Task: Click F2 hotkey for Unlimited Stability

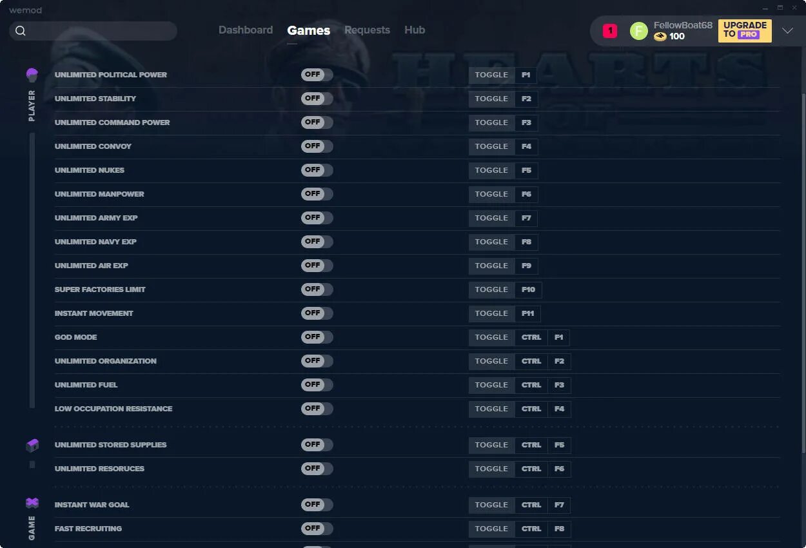Action: [x=526, y=99]
